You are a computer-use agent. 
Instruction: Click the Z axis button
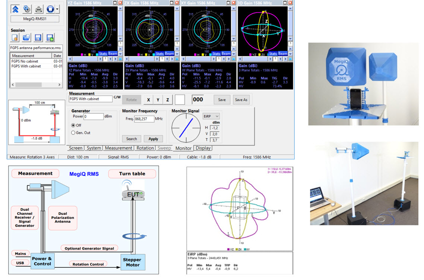168,100
